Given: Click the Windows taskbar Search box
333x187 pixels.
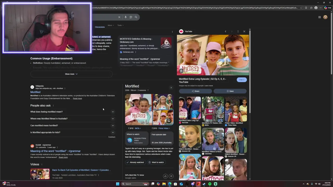Looking at the screenshot, I should tap(135, 184).
